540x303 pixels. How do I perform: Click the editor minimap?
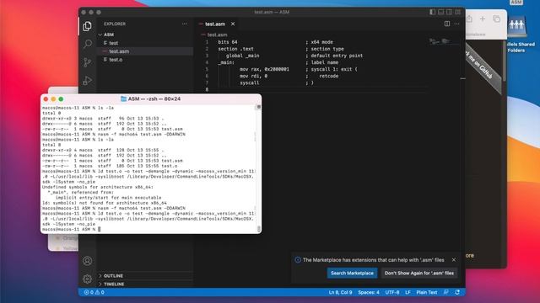445,42
